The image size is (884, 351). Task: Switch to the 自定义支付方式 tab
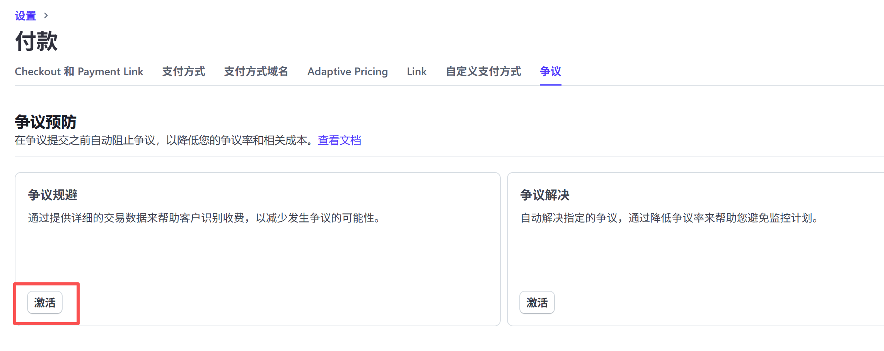click(x=483, y=72)
